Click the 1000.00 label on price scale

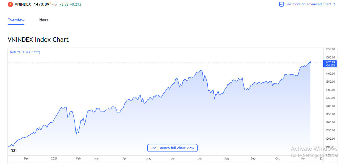(330, 139)
